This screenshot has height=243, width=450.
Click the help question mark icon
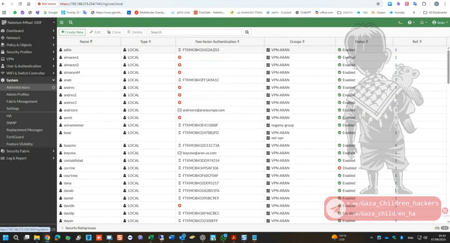click(411, 22)
